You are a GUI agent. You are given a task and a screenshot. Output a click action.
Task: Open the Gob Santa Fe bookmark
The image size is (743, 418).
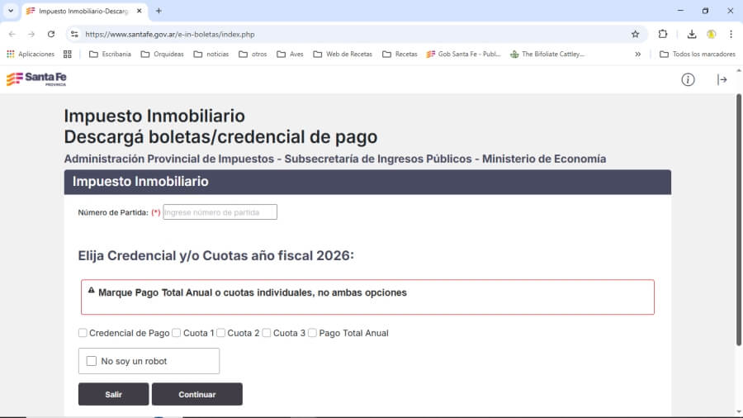click(x=463, y=54)
